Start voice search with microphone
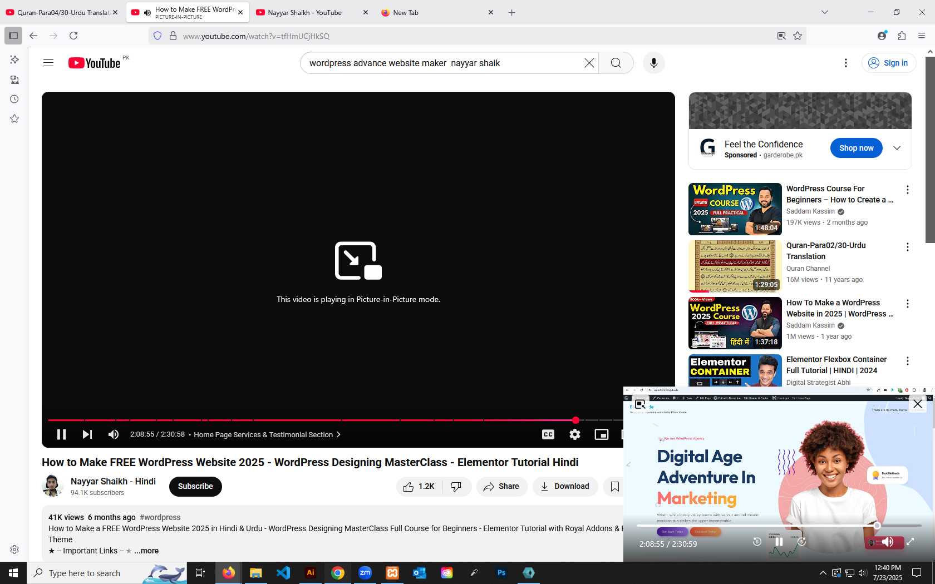Image resolution: width=935 pixels, height=584 pixels. coord(654,63)
